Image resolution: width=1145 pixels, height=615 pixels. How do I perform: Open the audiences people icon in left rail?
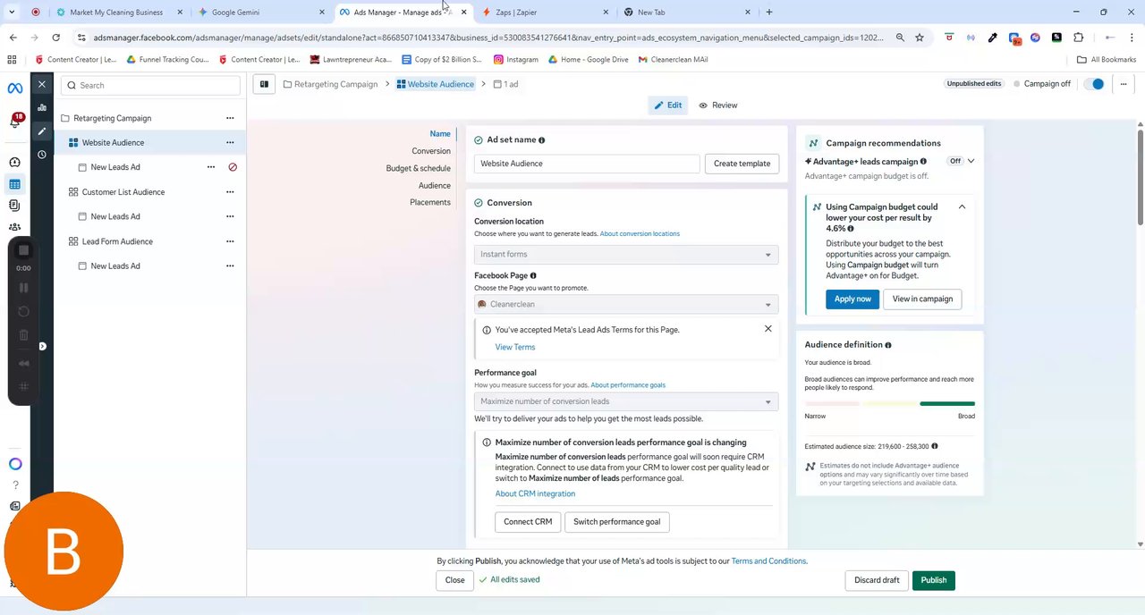[14, 227]
